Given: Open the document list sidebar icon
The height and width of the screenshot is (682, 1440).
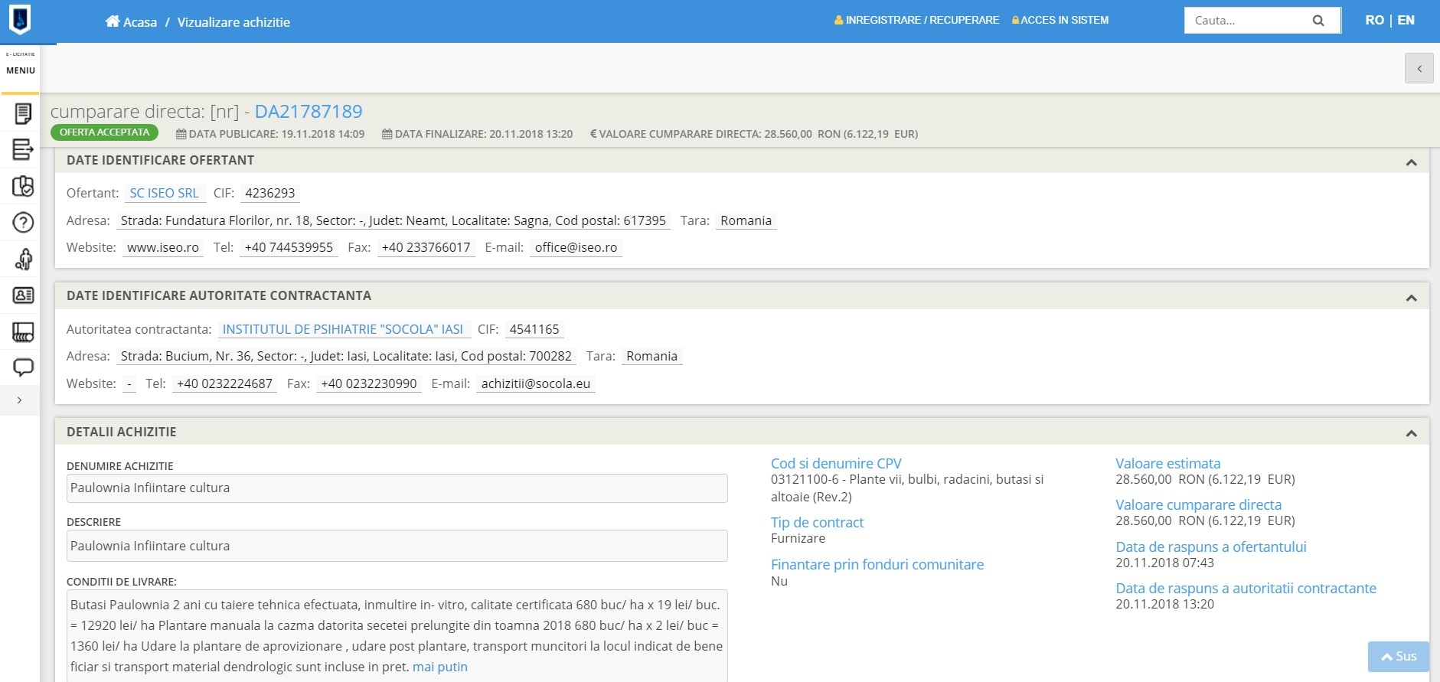Looking at the screenshot, I should [x=23, y=113].
